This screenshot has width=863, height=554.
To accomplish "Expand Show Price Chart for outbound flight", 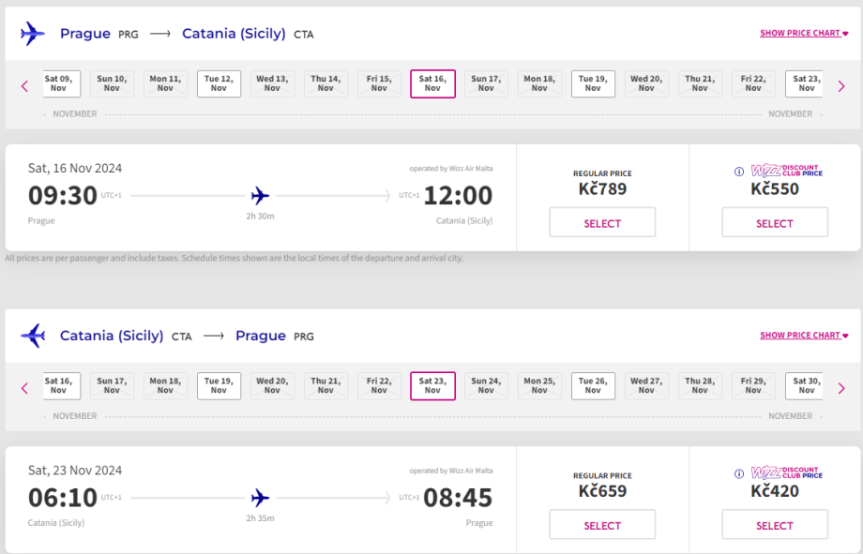I will pos(804,34).
